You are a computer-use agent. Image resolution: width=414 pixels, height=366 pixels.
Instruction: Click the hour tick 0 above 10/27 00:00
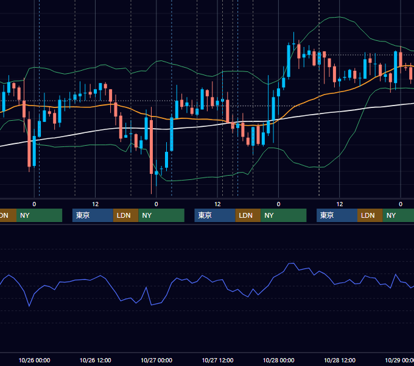156,204
